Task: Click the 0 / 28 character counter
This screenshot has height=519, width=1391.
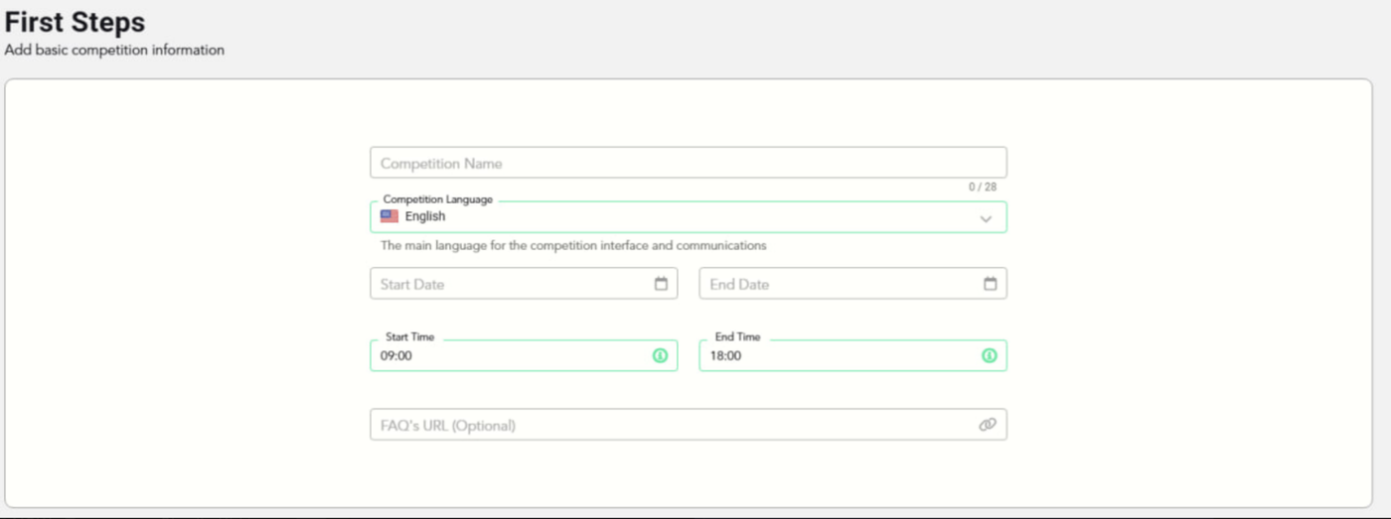Action: [982, 187]
